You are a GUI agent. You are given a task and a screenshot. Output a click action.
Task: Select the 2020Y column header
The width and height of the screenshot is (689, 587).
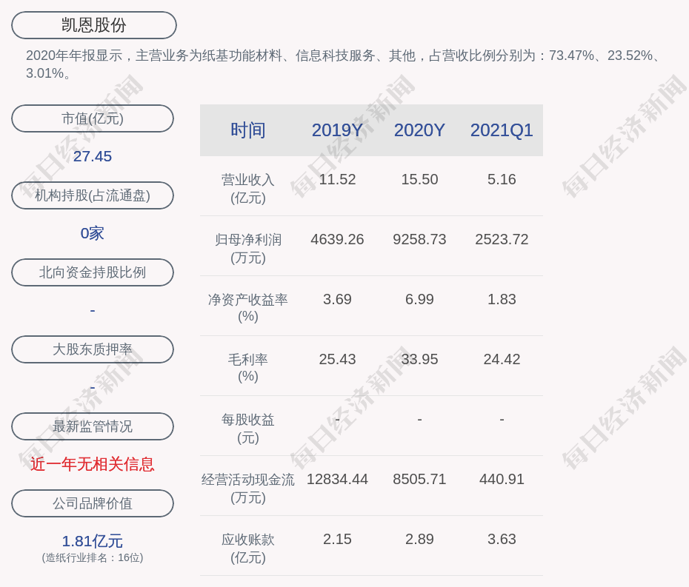coord(419,130)
